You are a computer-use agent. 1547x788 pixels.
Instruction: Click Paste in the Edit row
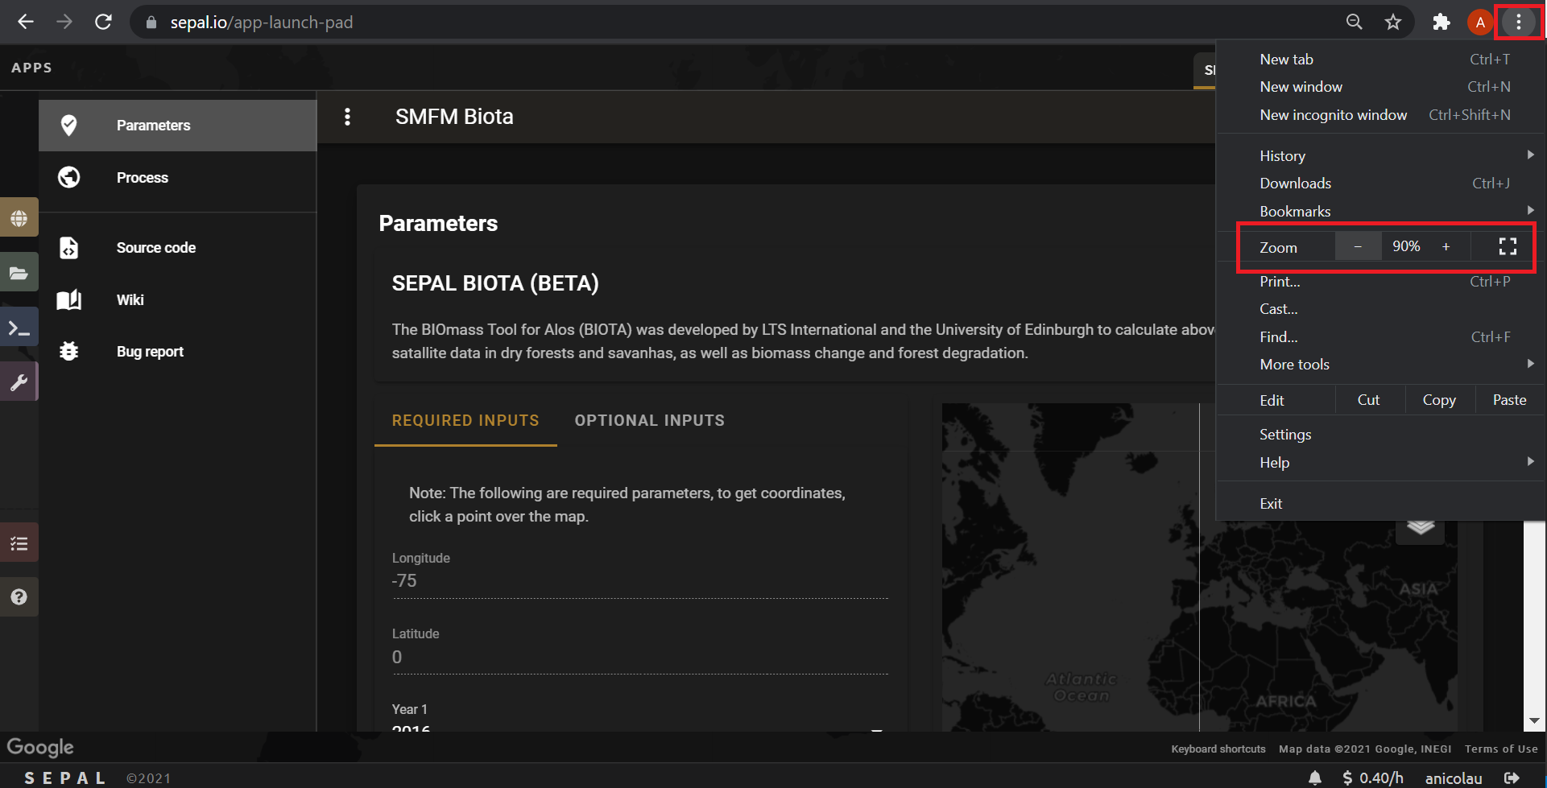[1509, 400]
